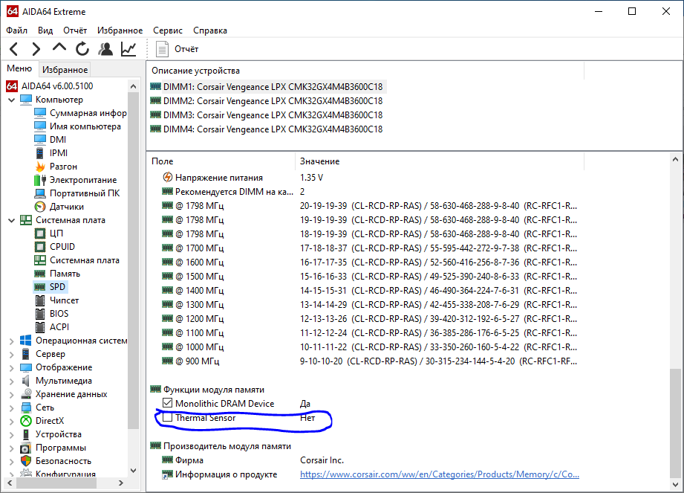
Task: Go forward with the right arrow toolbar icon
Action: point(36,49)
